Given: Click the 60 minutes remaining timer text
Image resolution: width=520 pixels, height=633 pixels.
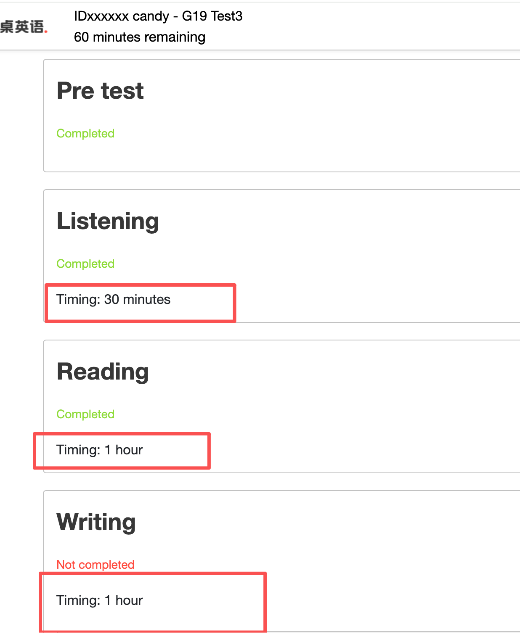Looking at the screenshot, I should point(140,37).
